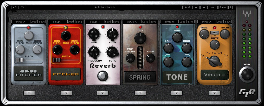The height and width of the screenshot is (106, 264).
Task: Stomp the Reverb metal footswitch
Action: coord(103,76)
